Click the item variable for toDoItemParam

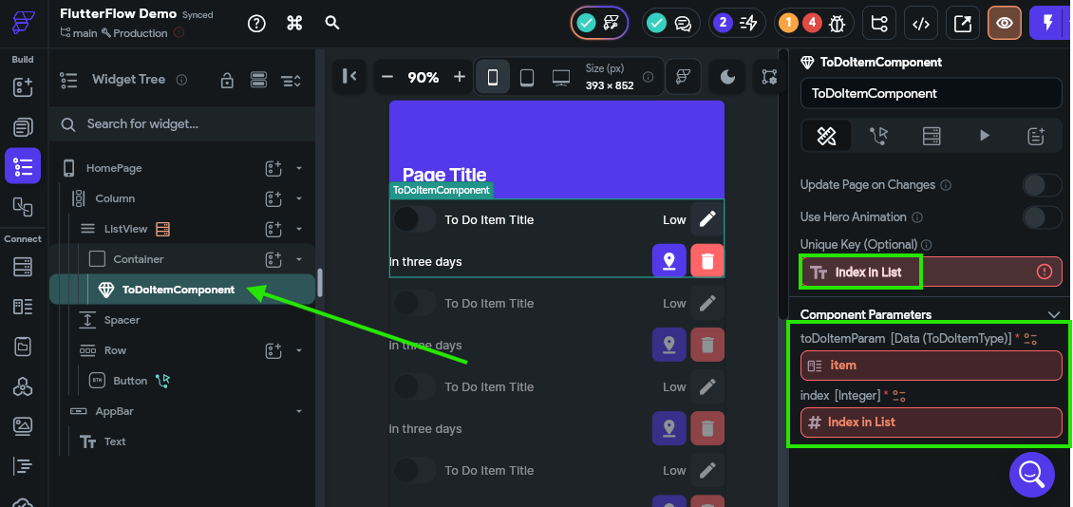(932, 366)
